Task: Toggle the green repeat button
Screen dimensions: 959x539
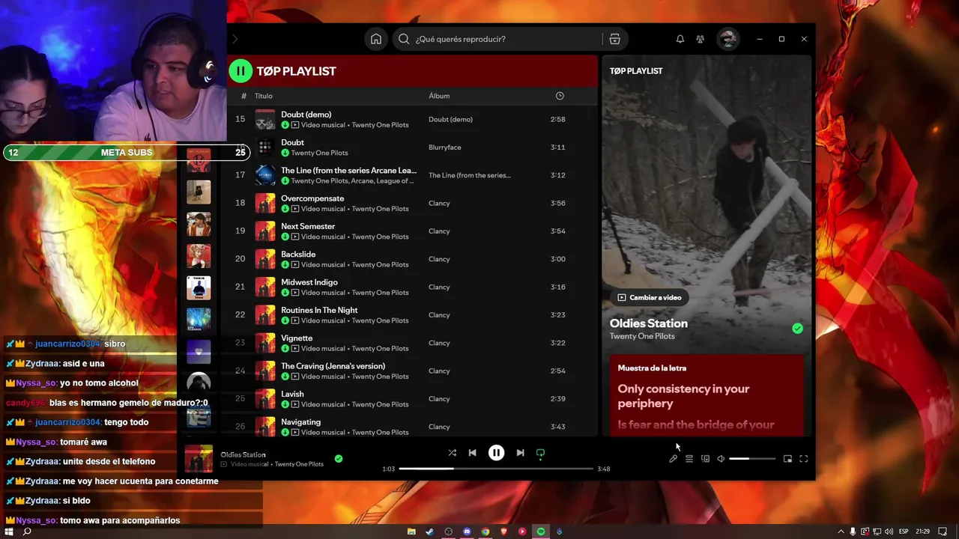Action: tap(540, 453)
